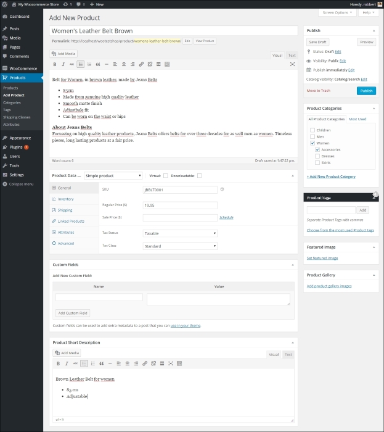The image size is (384, 432).
Task: Click into the Regular Price field
Action: click(180, 205)
